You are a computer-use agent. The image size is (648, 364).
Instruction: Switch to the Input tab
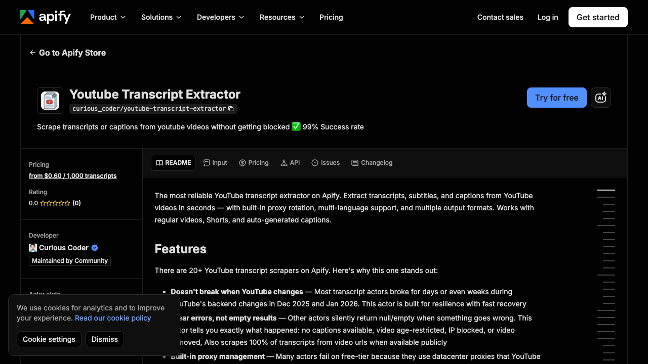point(215,163)
